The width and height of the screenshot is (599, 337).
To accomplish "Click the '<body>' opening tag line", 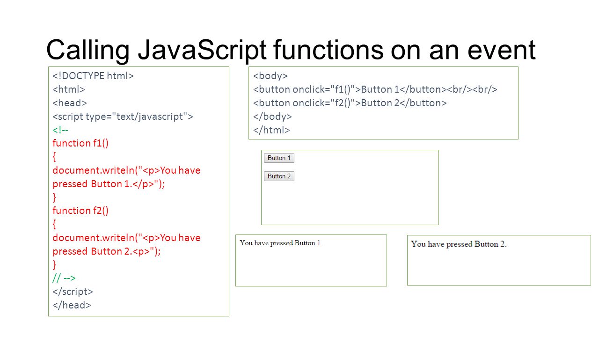I will tap(270, 76).
